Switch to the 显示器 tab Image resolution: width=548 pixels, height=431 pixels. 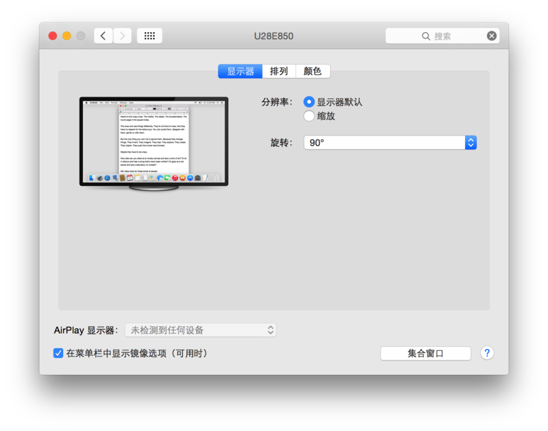(240, 71)
